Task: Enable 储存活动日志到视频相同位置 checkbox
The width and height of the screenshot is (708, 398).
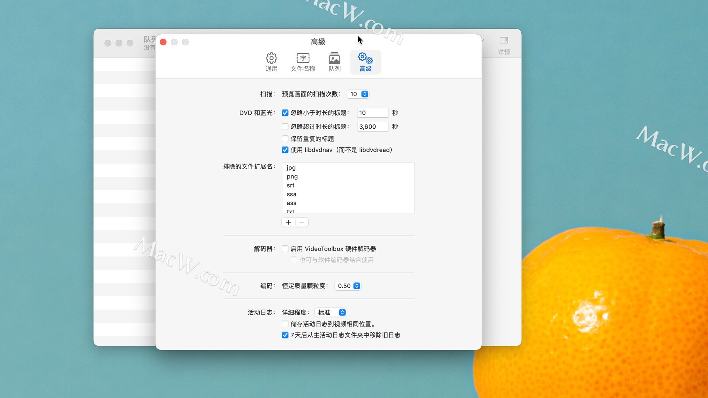Action: (x=285, y=324)
